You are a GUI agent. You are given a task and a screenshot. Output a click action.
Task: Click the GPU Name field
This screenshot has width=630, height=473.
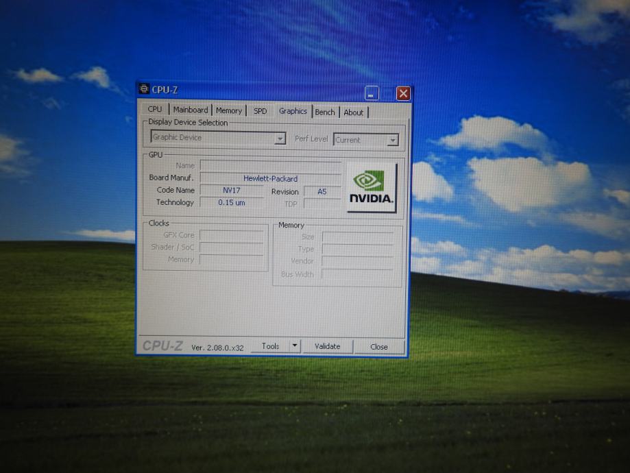271,166
